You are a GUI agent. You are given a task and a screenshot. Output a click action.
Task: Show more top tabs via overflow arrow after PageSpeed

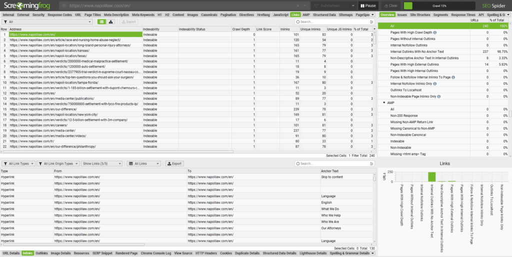(372, 14)
